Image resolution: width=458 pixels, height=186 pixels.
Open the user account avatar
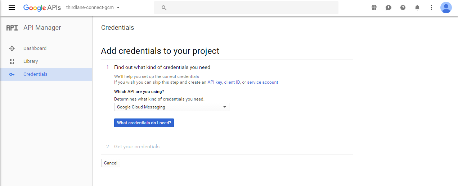(x=446, y=8)
